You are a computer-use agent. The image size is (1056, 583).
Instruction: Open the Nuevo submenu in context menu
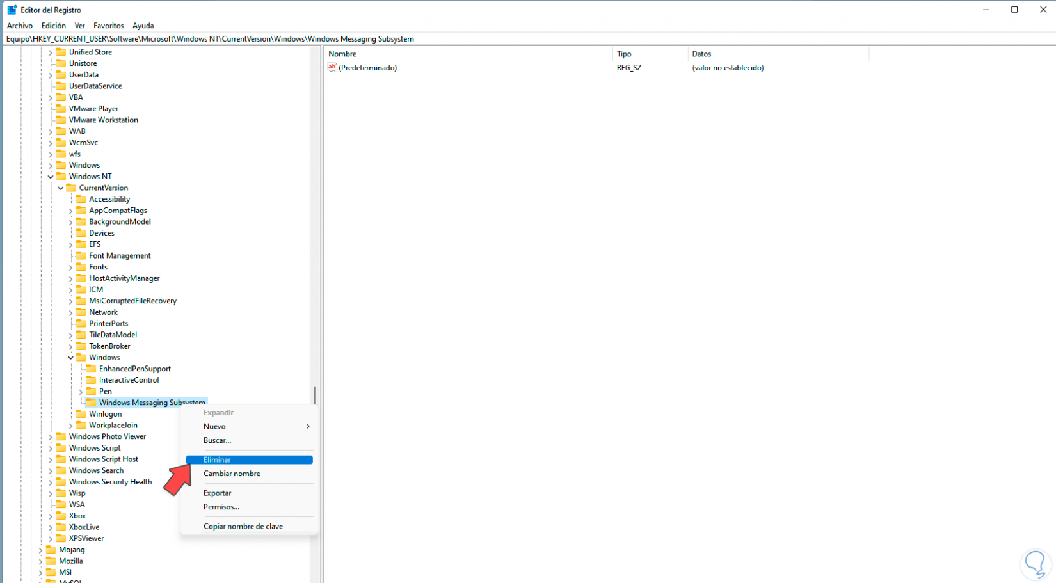249,426
